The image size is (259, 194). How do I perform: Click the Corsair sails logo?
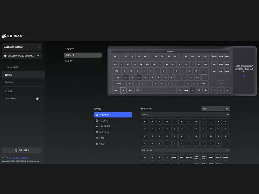pyautogui.click(x=4, y=36)
